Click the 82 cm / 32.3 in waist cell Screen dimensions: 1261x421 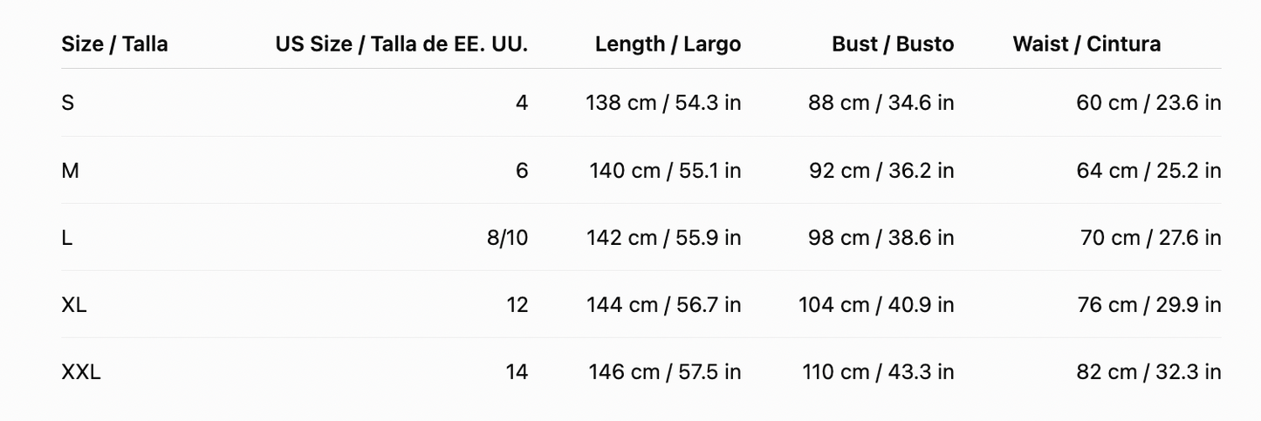pyautogui.click(x=1149, y=372)
